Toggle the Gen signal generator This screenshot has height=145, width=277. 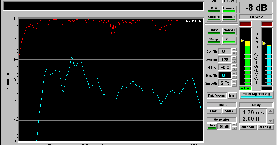(x=212, y=126)
